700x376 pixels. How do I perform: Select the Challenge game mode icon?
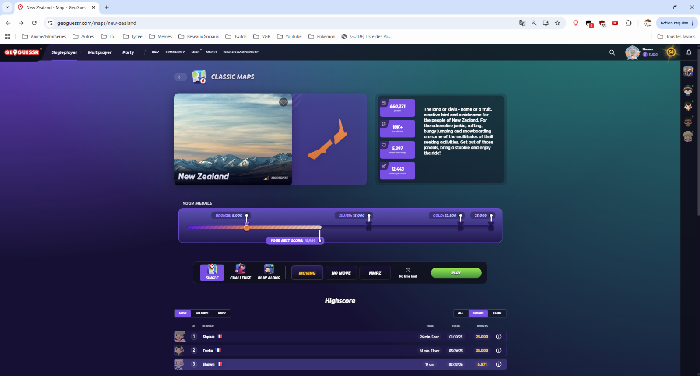[240, 272]
